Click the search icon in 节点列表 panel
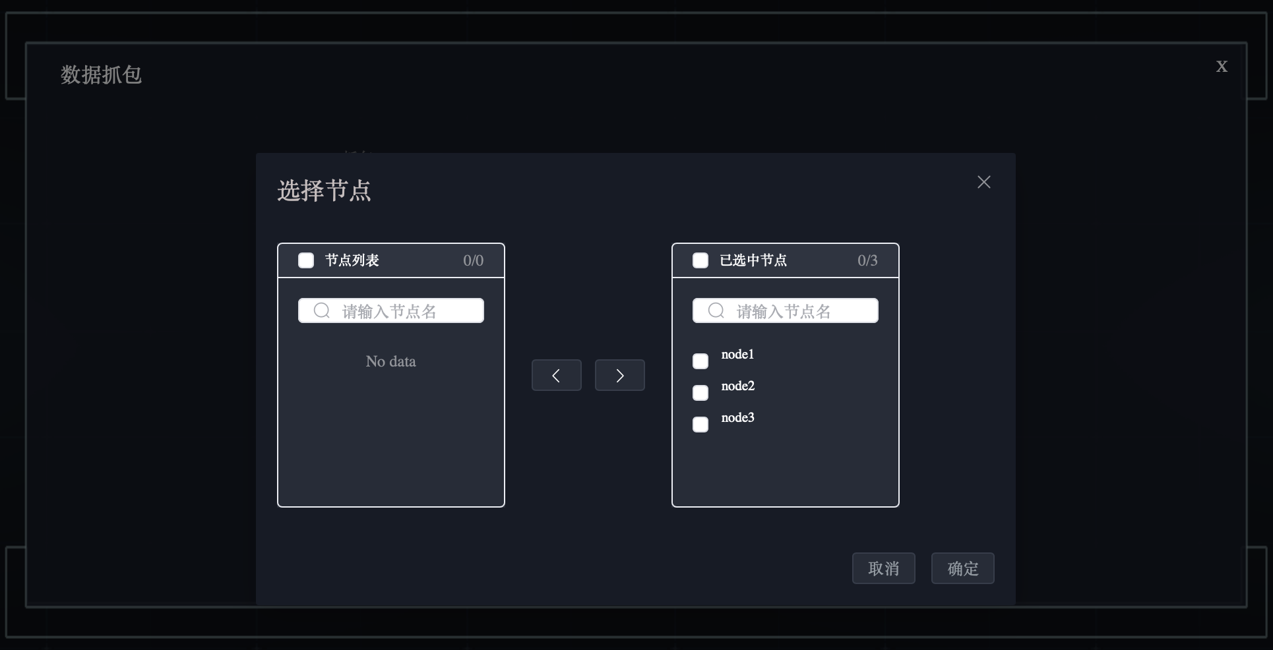1273x650 pixels. coord(321,310)
